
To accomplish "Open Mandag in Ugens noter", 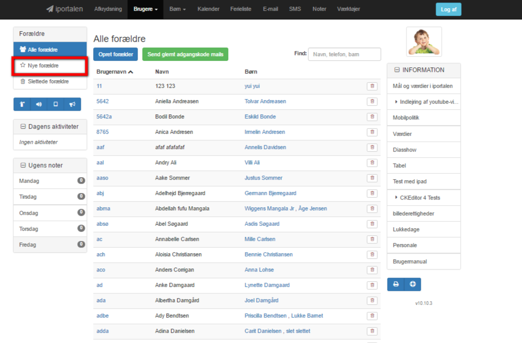I will (x=50, y=181).
